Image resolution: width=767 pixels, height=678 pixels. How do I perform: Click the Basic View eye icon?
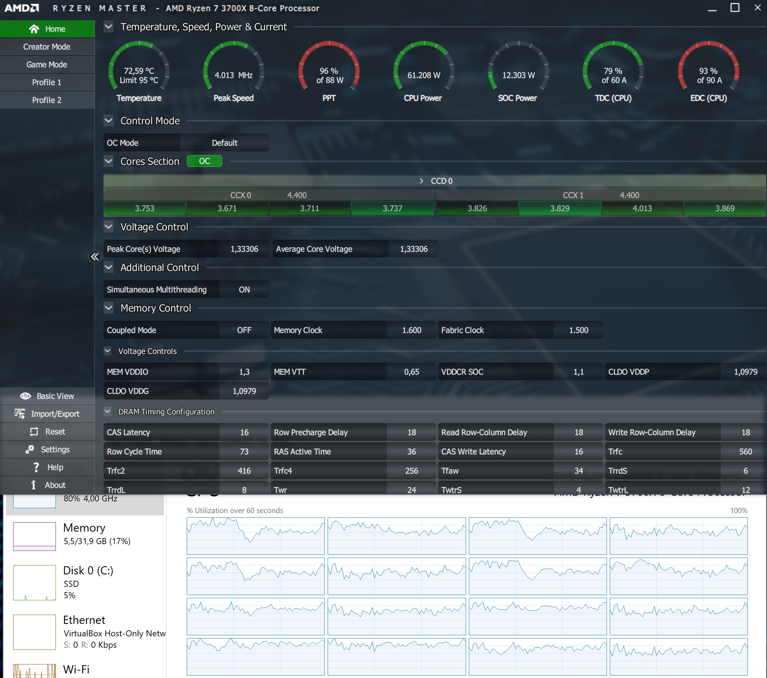[26, 396]
